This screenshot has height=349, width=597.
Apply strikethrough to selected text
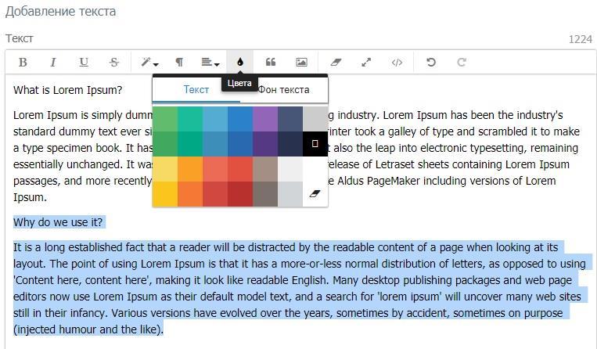click(x=114, y=62)
